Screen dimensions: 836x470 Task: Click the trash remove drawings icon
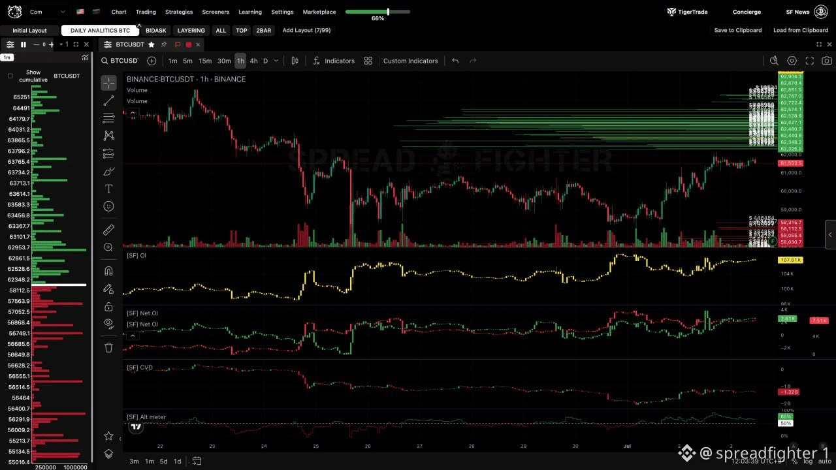108,347
